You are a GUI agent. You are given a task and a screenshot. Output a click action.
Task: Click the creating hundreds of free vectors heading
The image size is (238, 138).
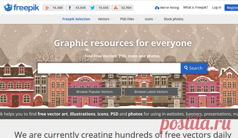[123, 134]
